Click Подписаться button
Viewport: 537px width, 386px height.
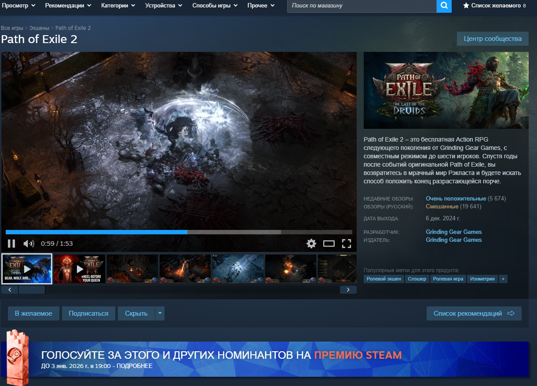point(88,313)
